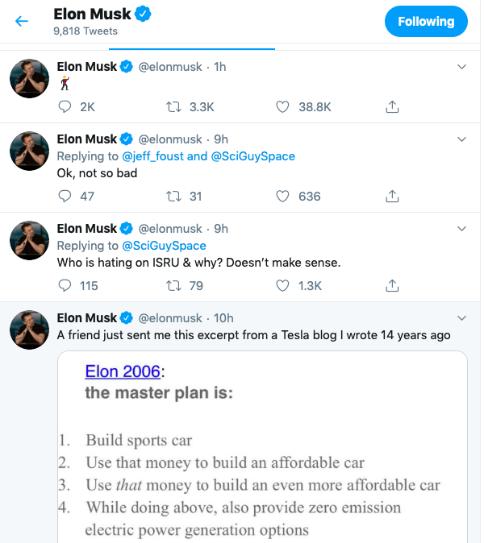Open the Elon 2006 link
The image size is (484, 543).
click(x=123, y=371)
